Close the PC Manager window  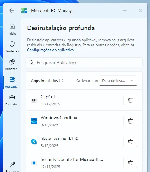[140, 10]
